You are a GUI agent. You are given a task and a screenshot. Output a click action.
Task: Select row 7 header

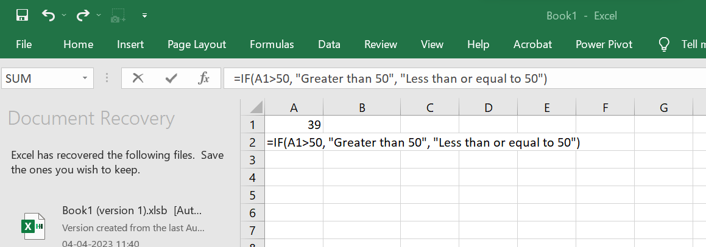click(253, 230)
